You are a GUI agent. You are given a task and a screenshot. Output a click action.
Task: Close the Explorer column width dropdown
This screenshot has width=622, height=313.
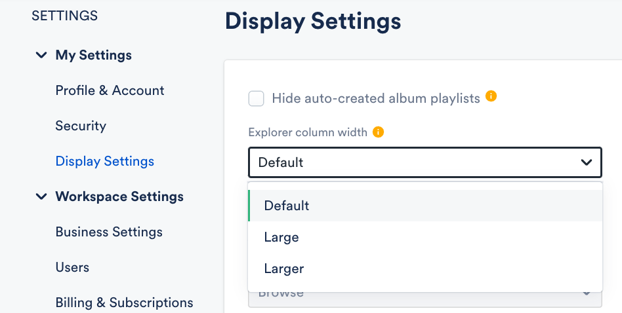[x=587, y=162]
